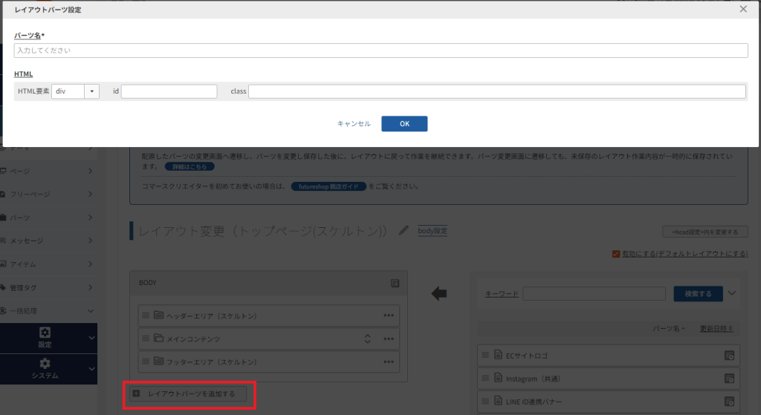Image resolution: width=761 pixels, height=415 pixels.
Task: Click the BODY panel settings icon
Action: click(x=395, y=283)
